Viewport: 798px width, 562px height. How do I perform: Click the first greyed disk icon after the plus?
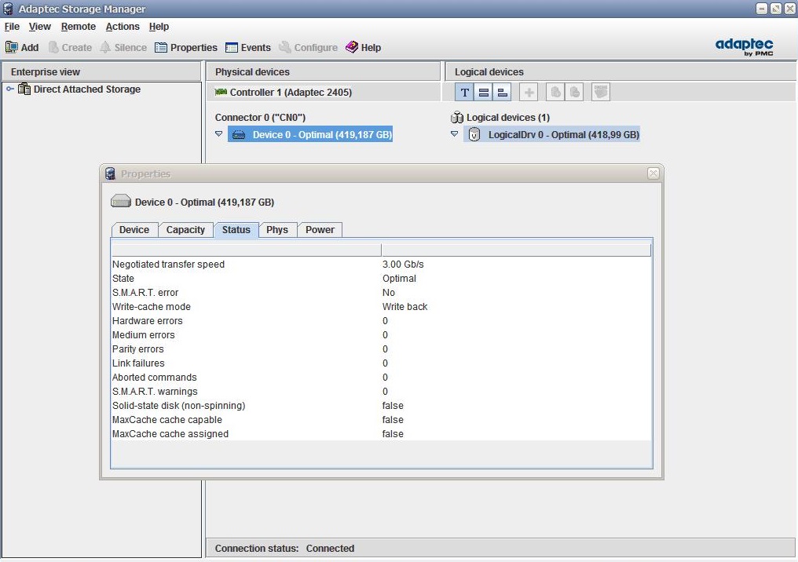pos(555,92)
